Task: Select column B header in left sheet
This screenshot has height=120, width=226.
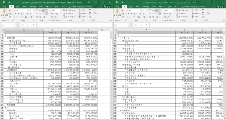Action: (x=53, y=30)
